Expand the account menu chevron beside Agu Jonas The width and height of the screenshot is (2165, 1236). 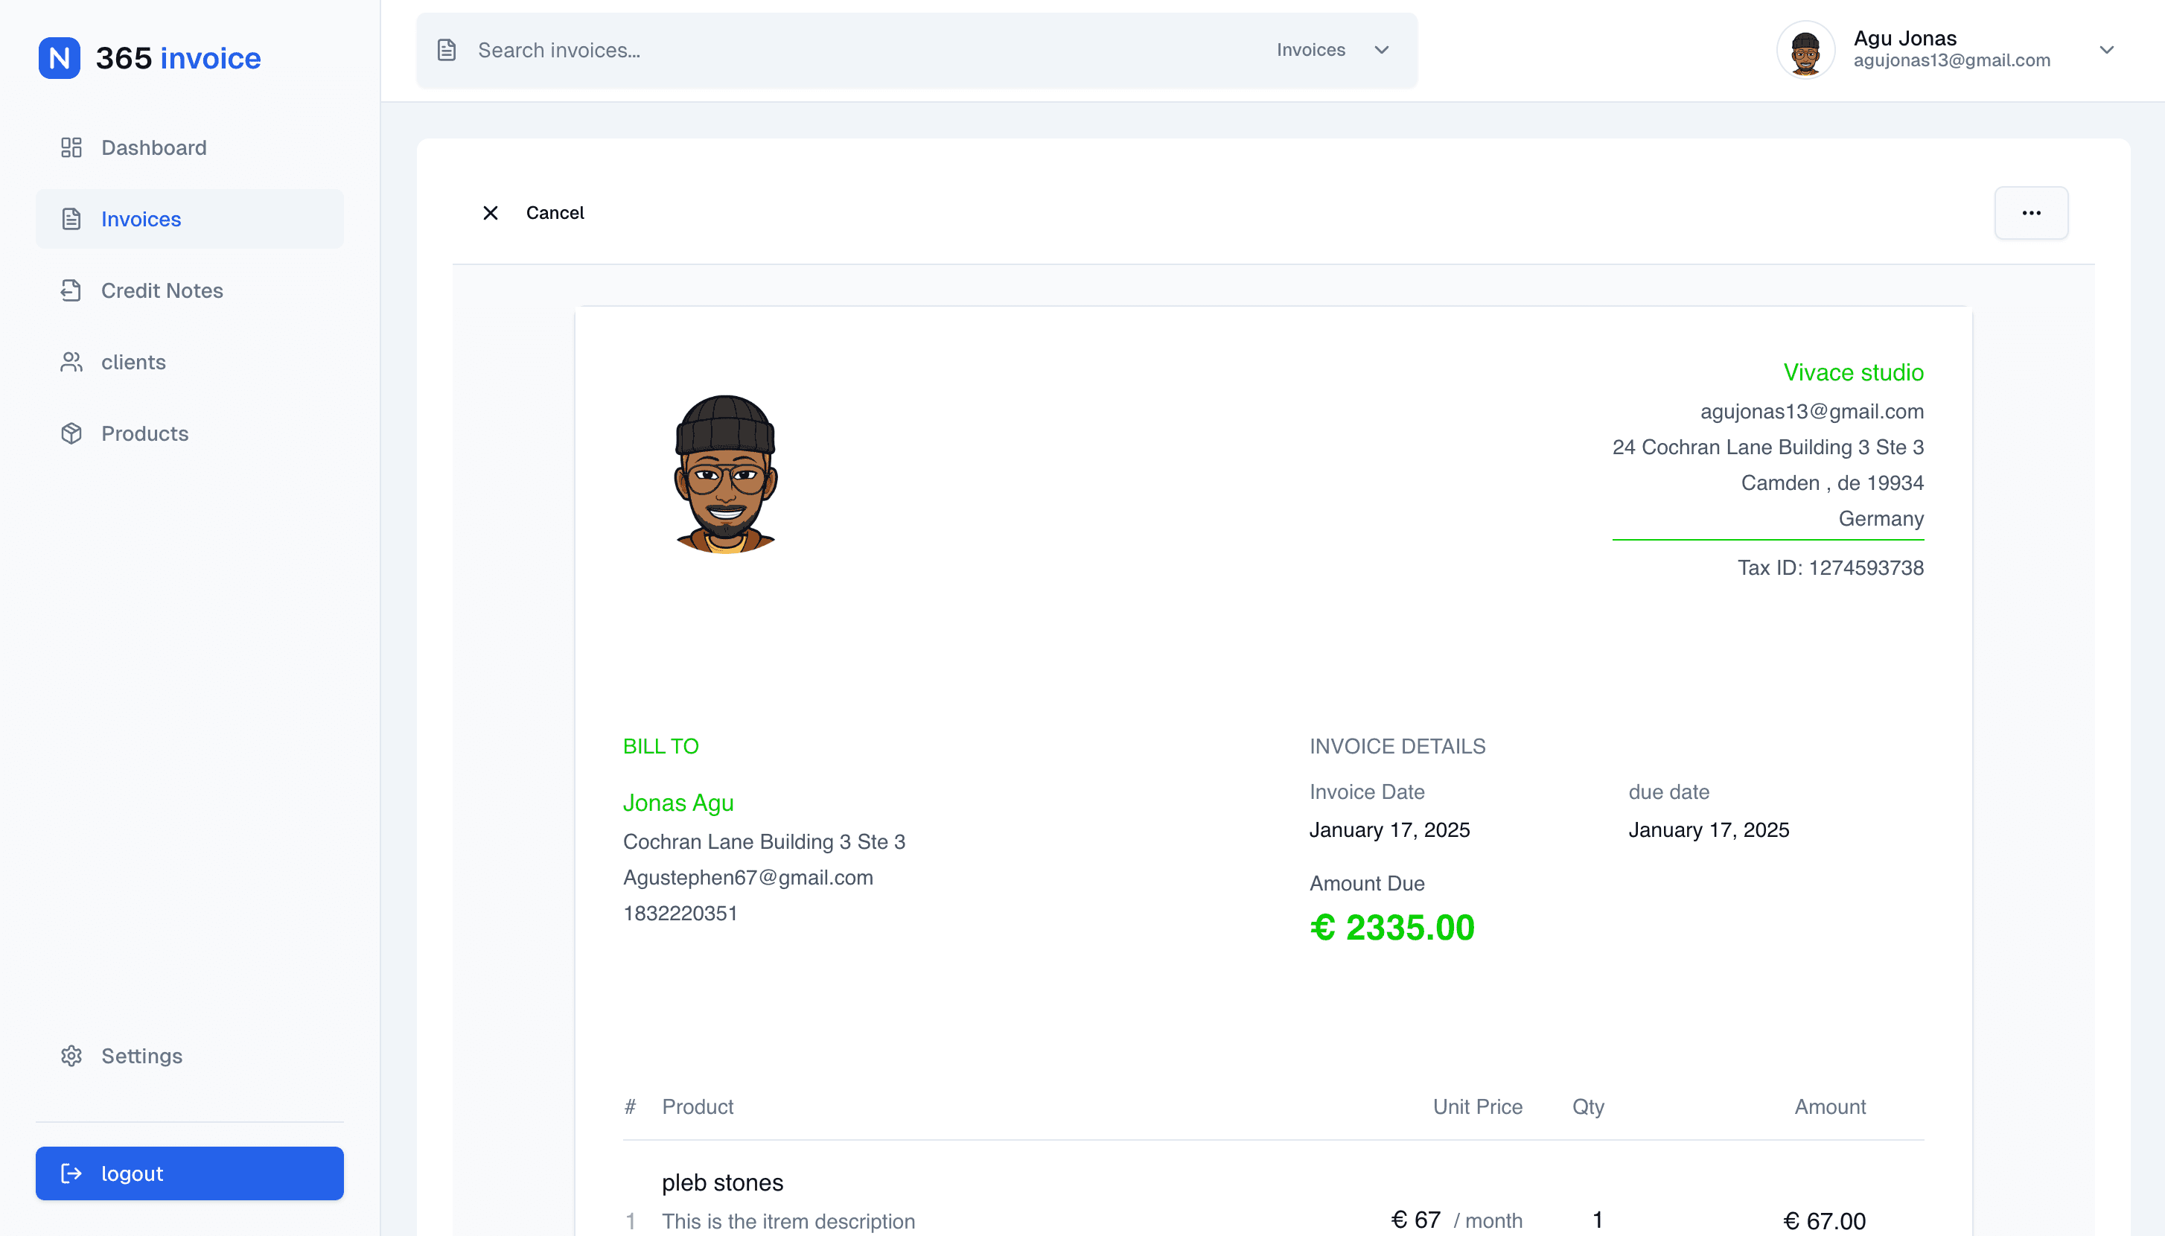2108,49
